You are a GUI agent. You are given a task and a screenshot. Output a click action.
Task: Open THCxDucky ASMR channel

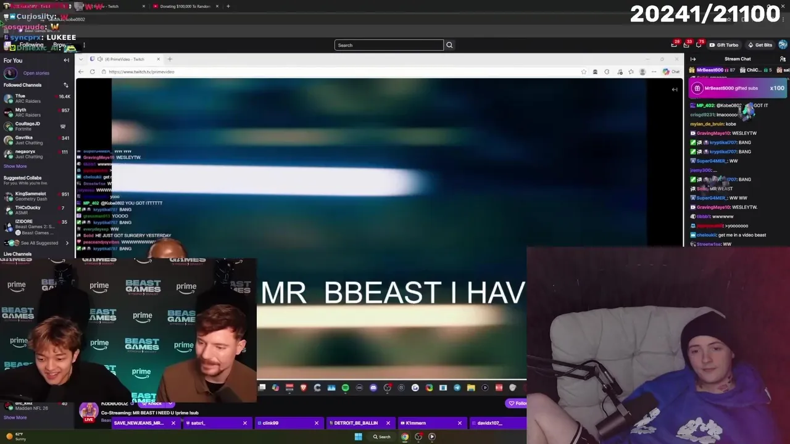point(37,210)
